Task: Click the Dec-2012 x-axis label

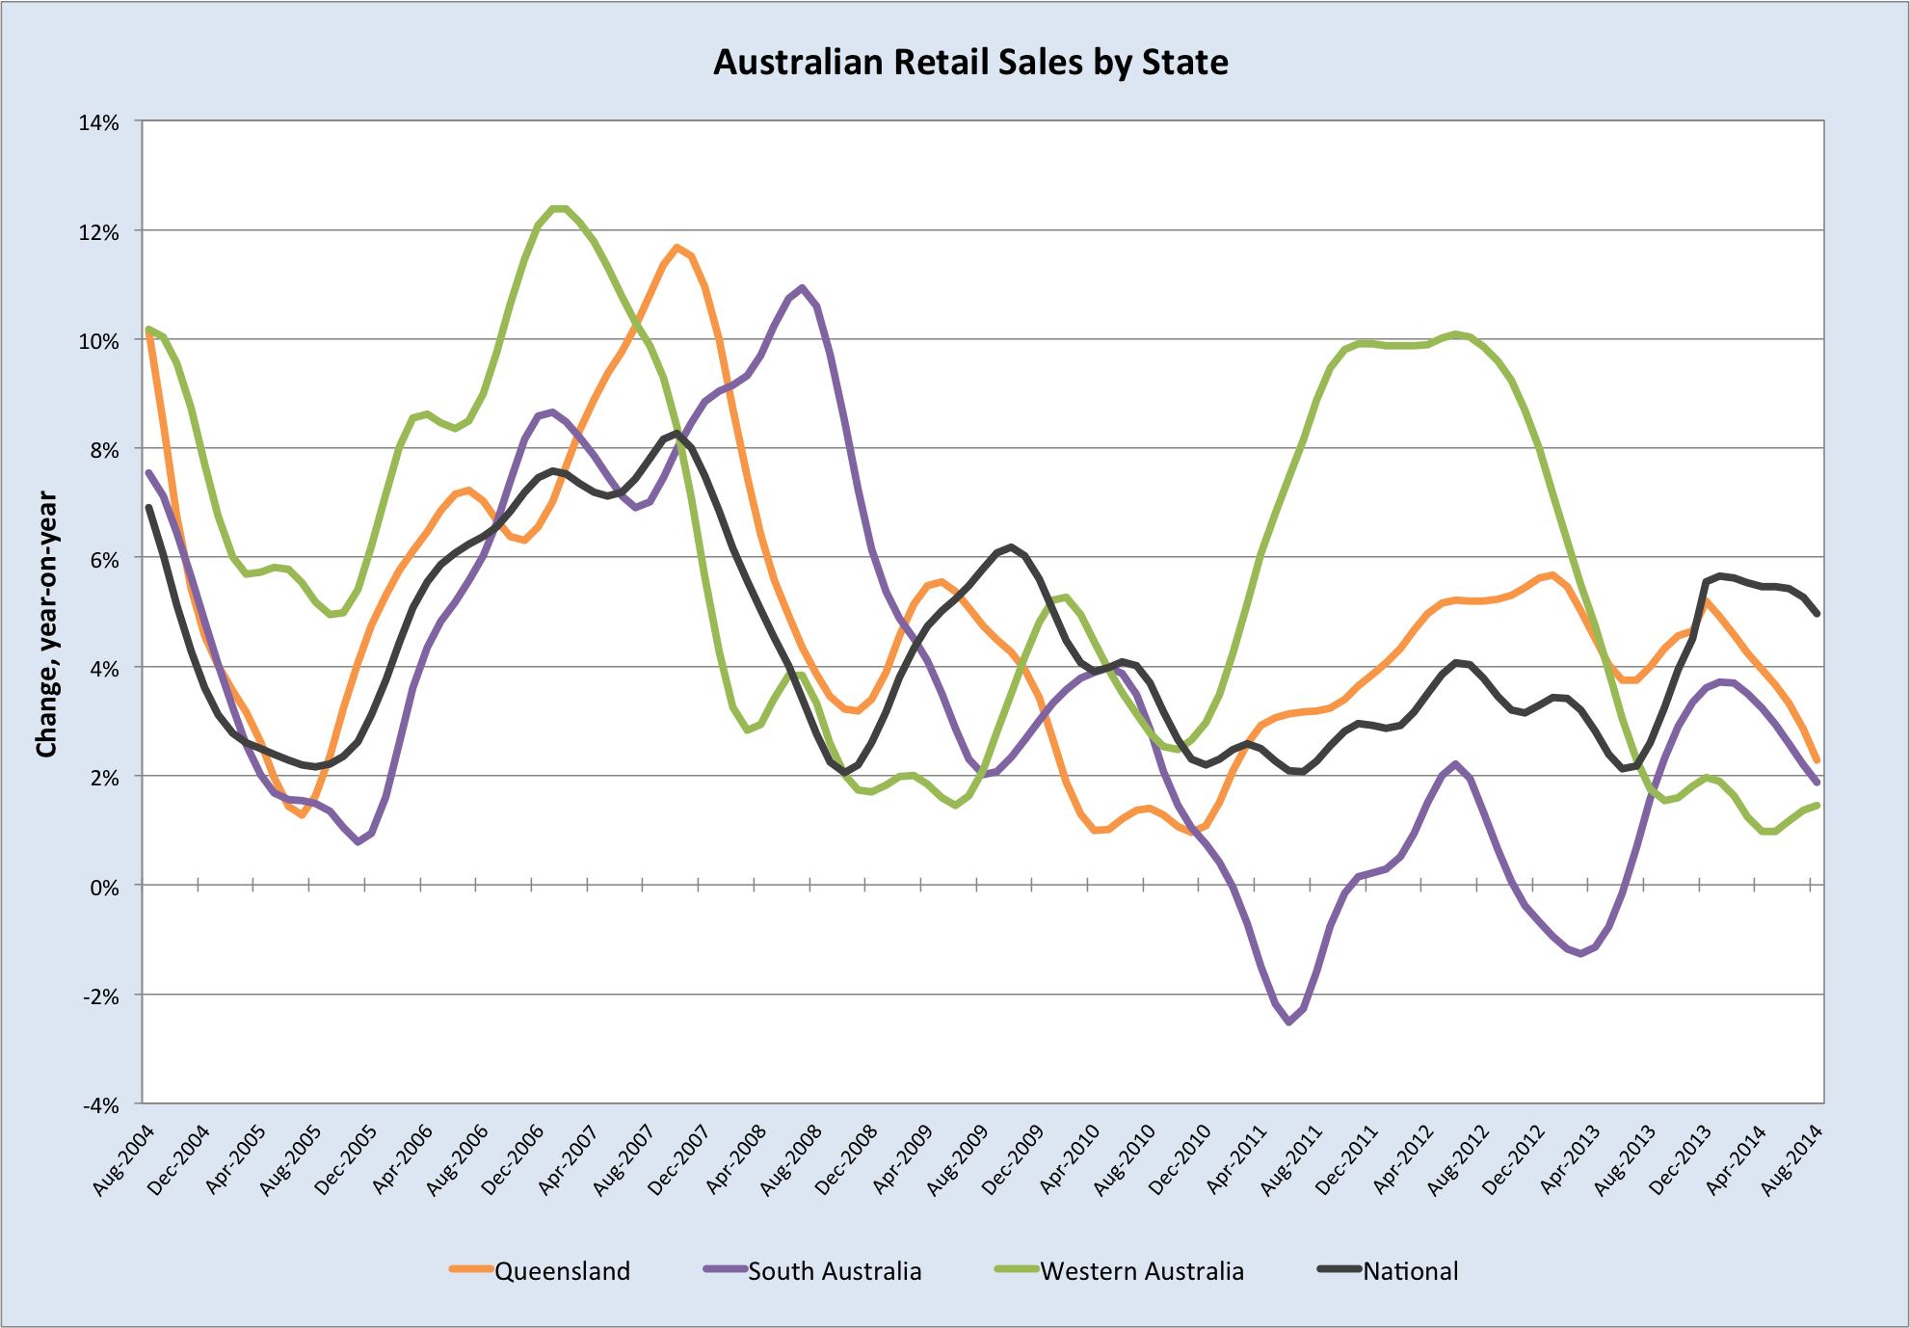Action: (x=1515, y=1159)
